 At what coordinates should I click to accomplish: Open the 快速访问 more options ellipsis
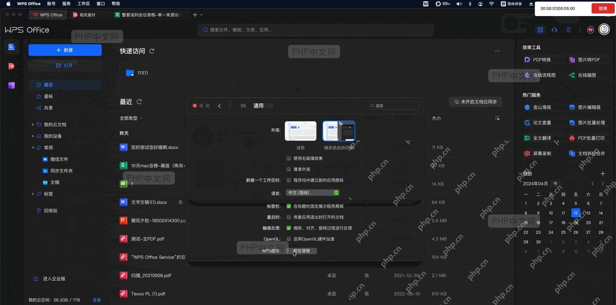click(x=497, y=51)
